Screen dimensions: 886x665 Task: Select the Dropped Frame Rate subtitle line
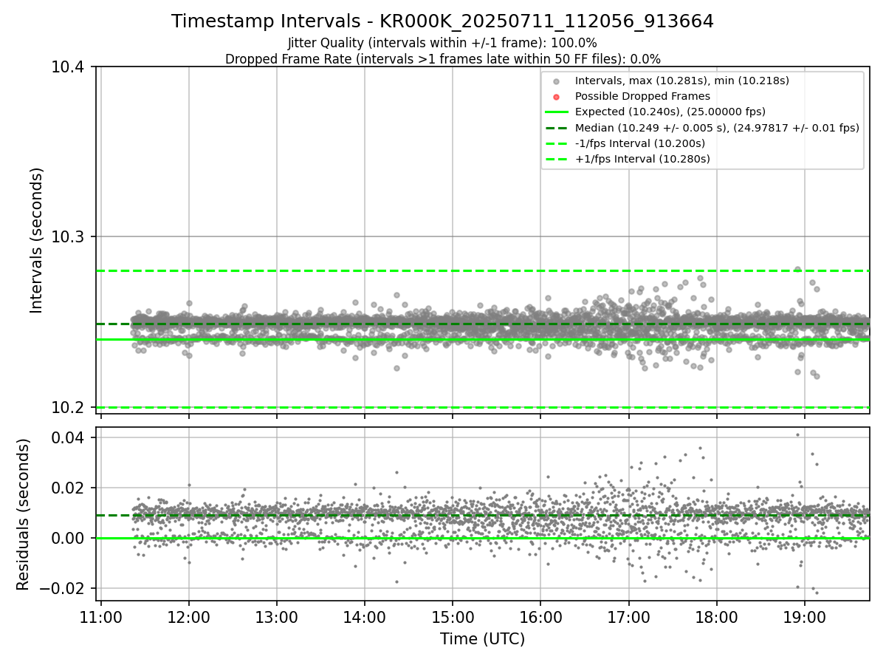(x=442, y=59)
